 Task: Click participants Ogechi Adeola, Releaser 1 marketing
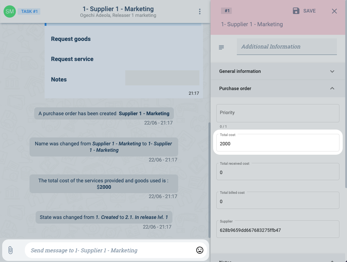pos(118,15)
